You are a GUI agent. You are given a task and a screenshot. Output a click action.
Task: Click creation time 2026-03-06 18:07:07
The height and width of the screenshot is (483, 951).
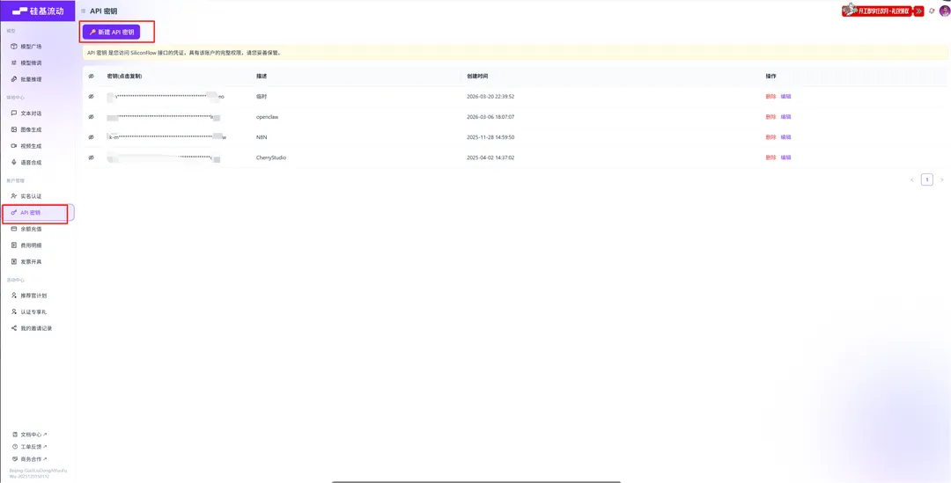pos(490,116)
